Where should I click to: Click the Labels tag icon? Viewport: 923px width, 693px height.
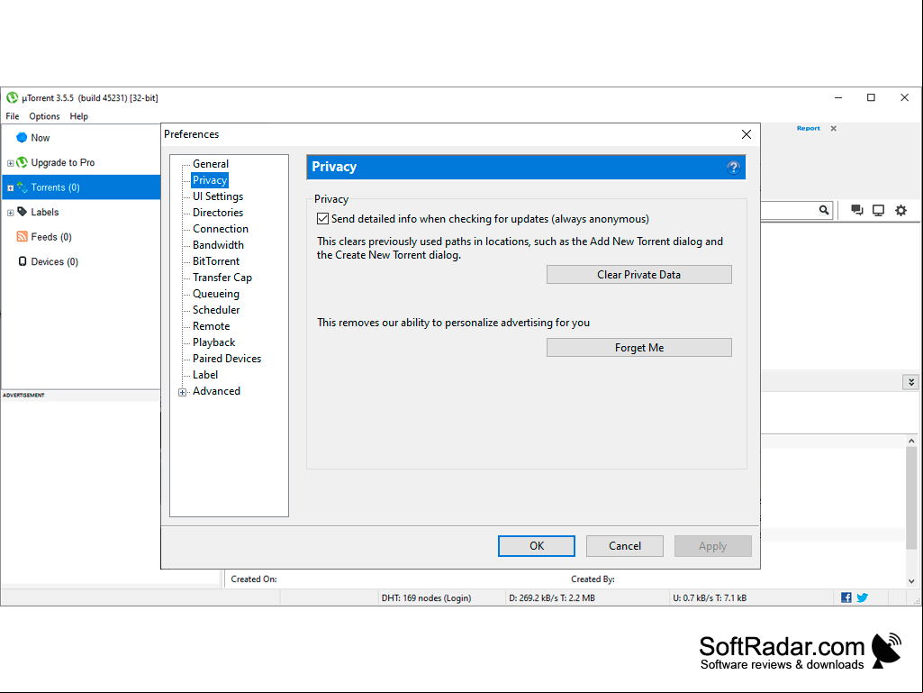pyautogui.click(x=22, y=212)
